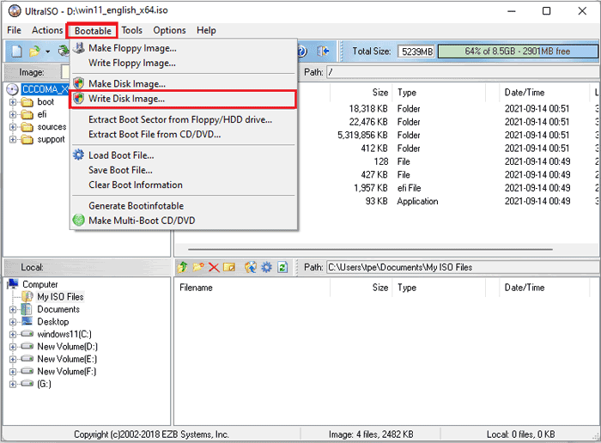Click the Total Size 5239MB field
Image resolution: width=601 pixels, height=443 pixels.
416,52
